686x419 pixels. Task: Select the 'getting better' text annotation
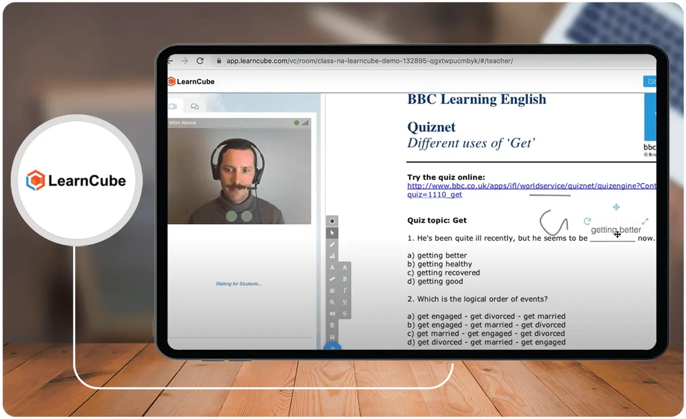click(616, 230)
